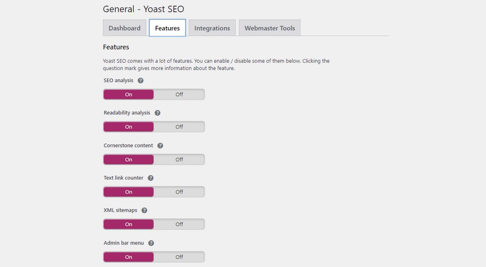The height and width of the screenshot is (267, 486).
Task: Set Text link counter to Off
Action: pyautogui.click(x=179, y=192)
